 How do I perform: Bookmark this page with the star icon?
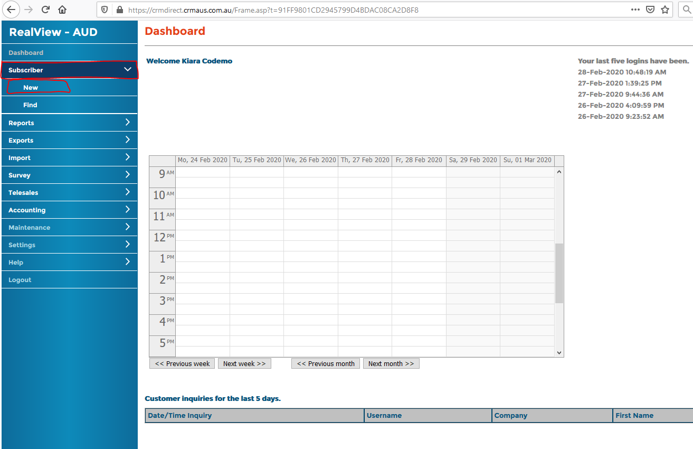(x=665, y=10)
